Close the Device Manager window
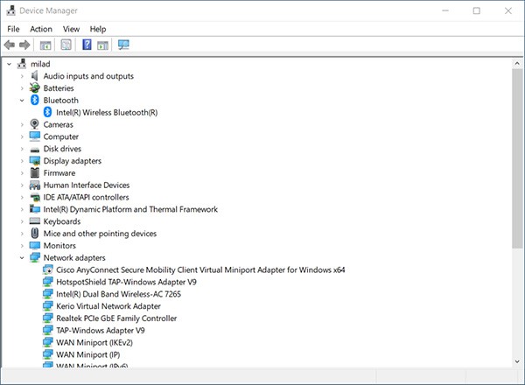Viewport: 525px width, 385px height. [507, 10]
